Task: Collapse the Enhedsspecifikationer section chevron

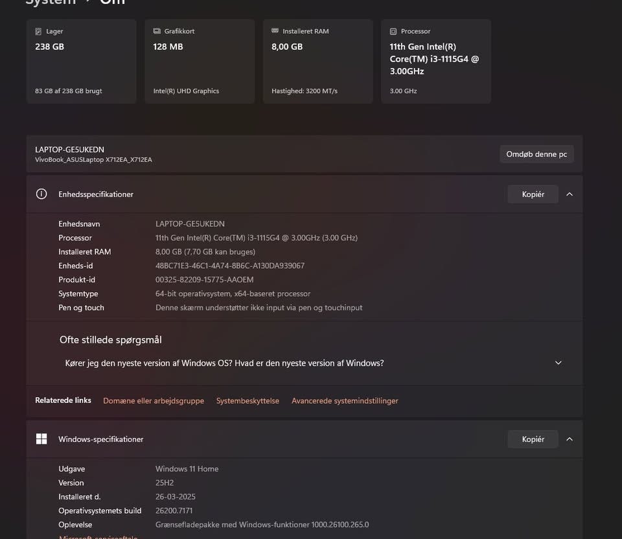Action: coord(570,194)
